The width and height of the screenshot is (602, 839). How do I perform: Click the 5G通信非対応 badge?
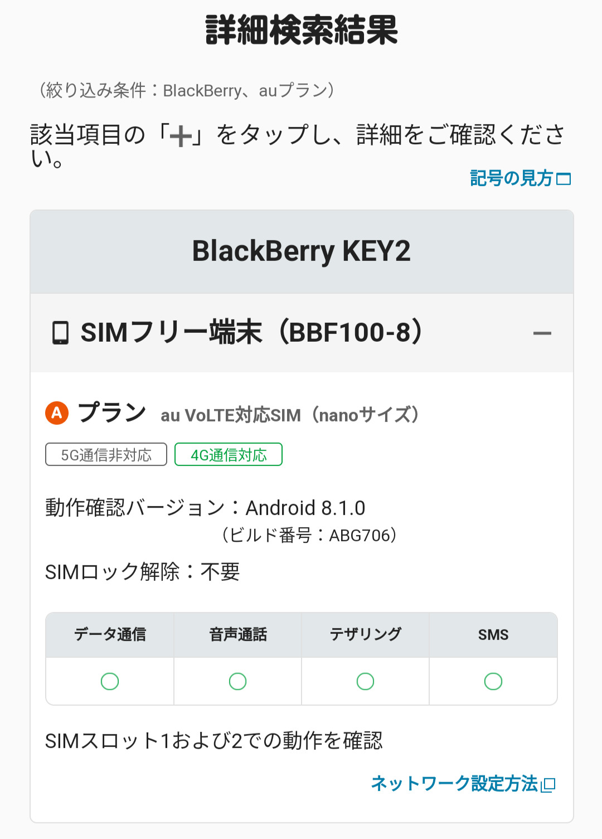(106, 455)
